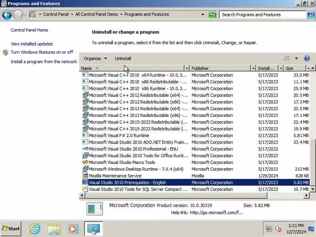Click the program thumbnail in details pane
The width and height of the screenshot is (316, 237).
[x=94, y=209]
